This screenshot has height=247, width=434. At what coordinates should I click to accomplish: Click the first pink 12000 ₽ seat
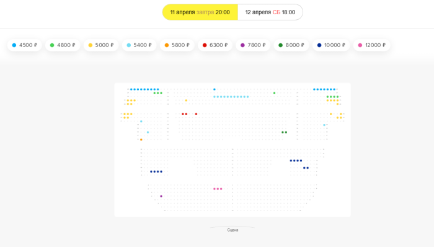coord(215,189)
